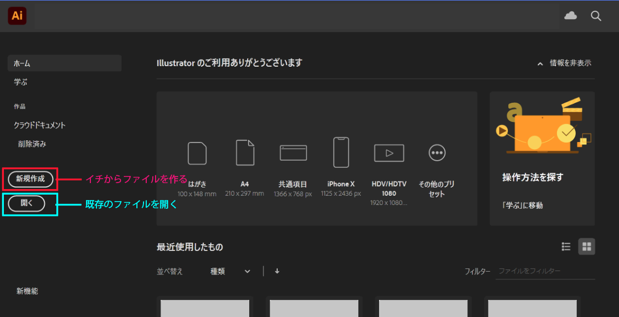Switch to grid view for recent files
Viewport: 619px width, 317px height.
[586, 246]
